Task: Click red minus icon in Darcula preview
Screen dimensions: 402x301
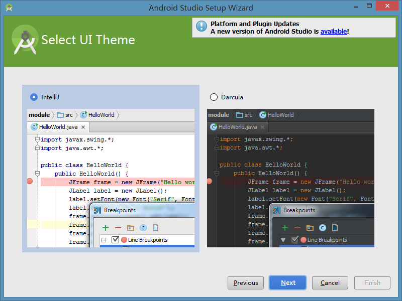Action: [297, 228]
